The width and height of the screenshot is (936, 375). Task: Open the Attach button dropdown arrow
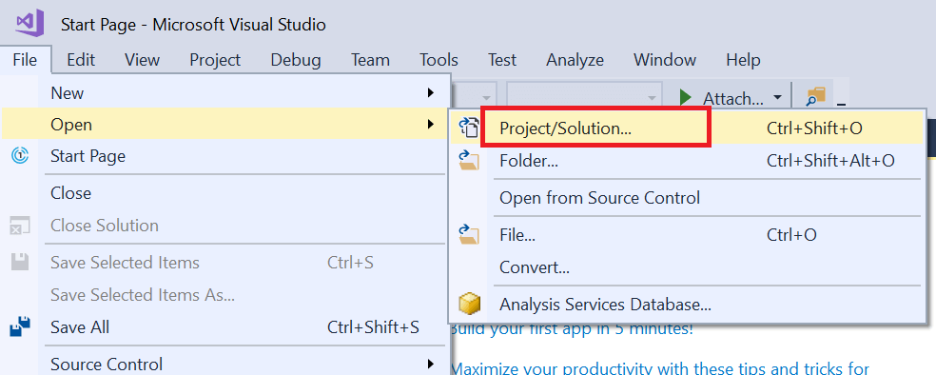777,97
